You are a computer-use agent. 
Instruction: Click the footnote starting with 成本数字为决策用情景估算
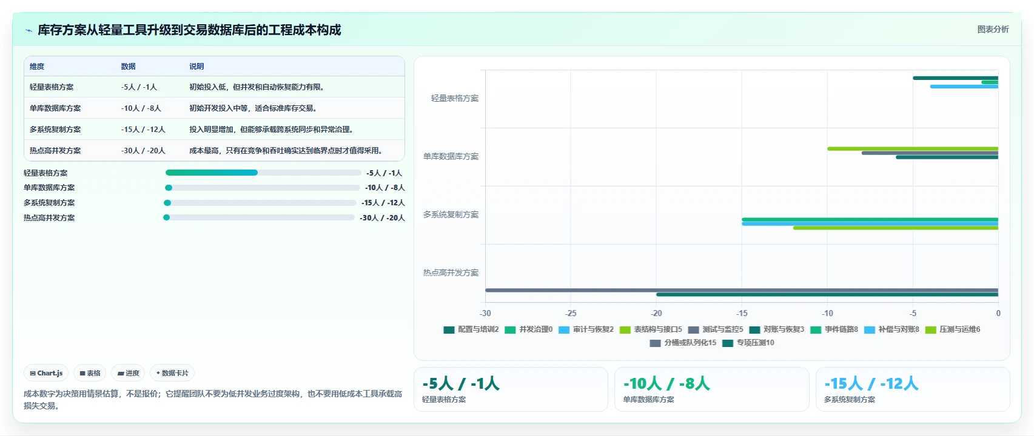[213, 400]
